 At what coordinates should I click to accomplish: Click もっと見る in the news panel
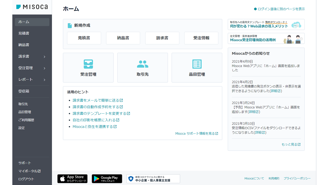(289, 145)
